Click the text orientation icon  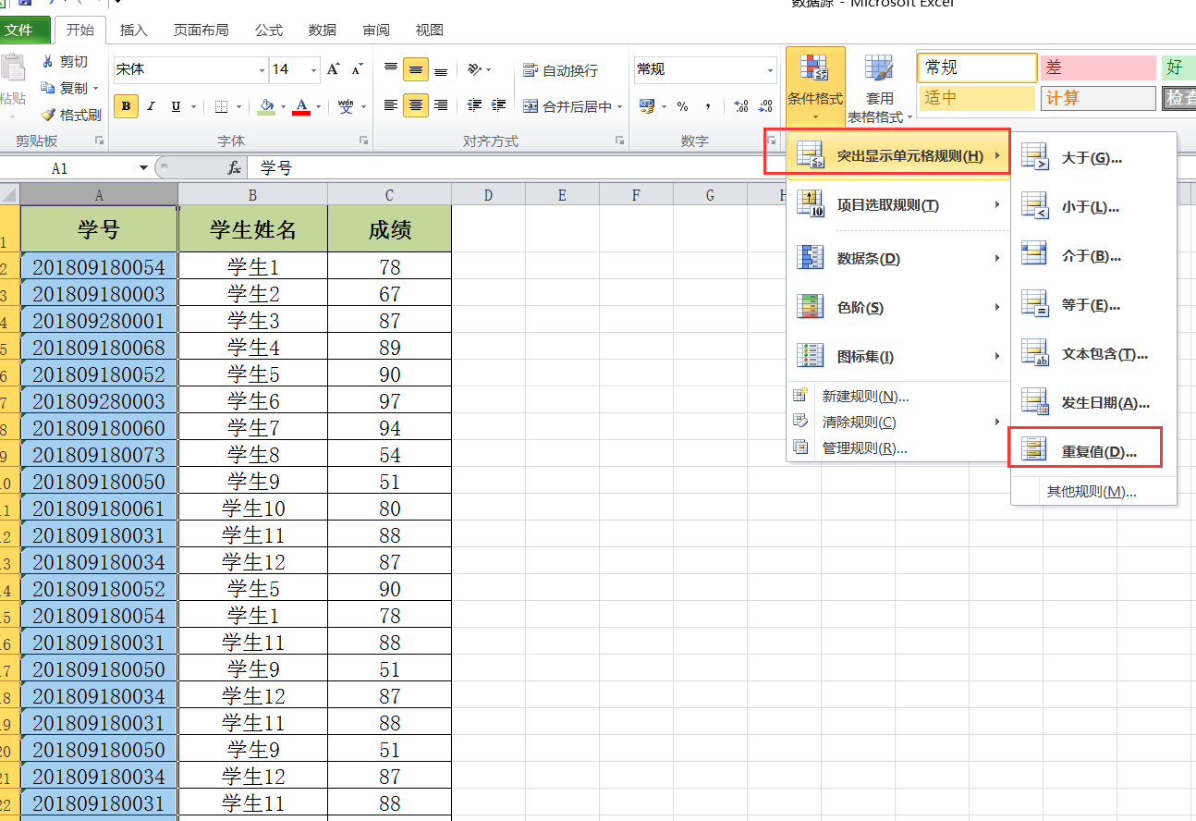click(474, 69)
